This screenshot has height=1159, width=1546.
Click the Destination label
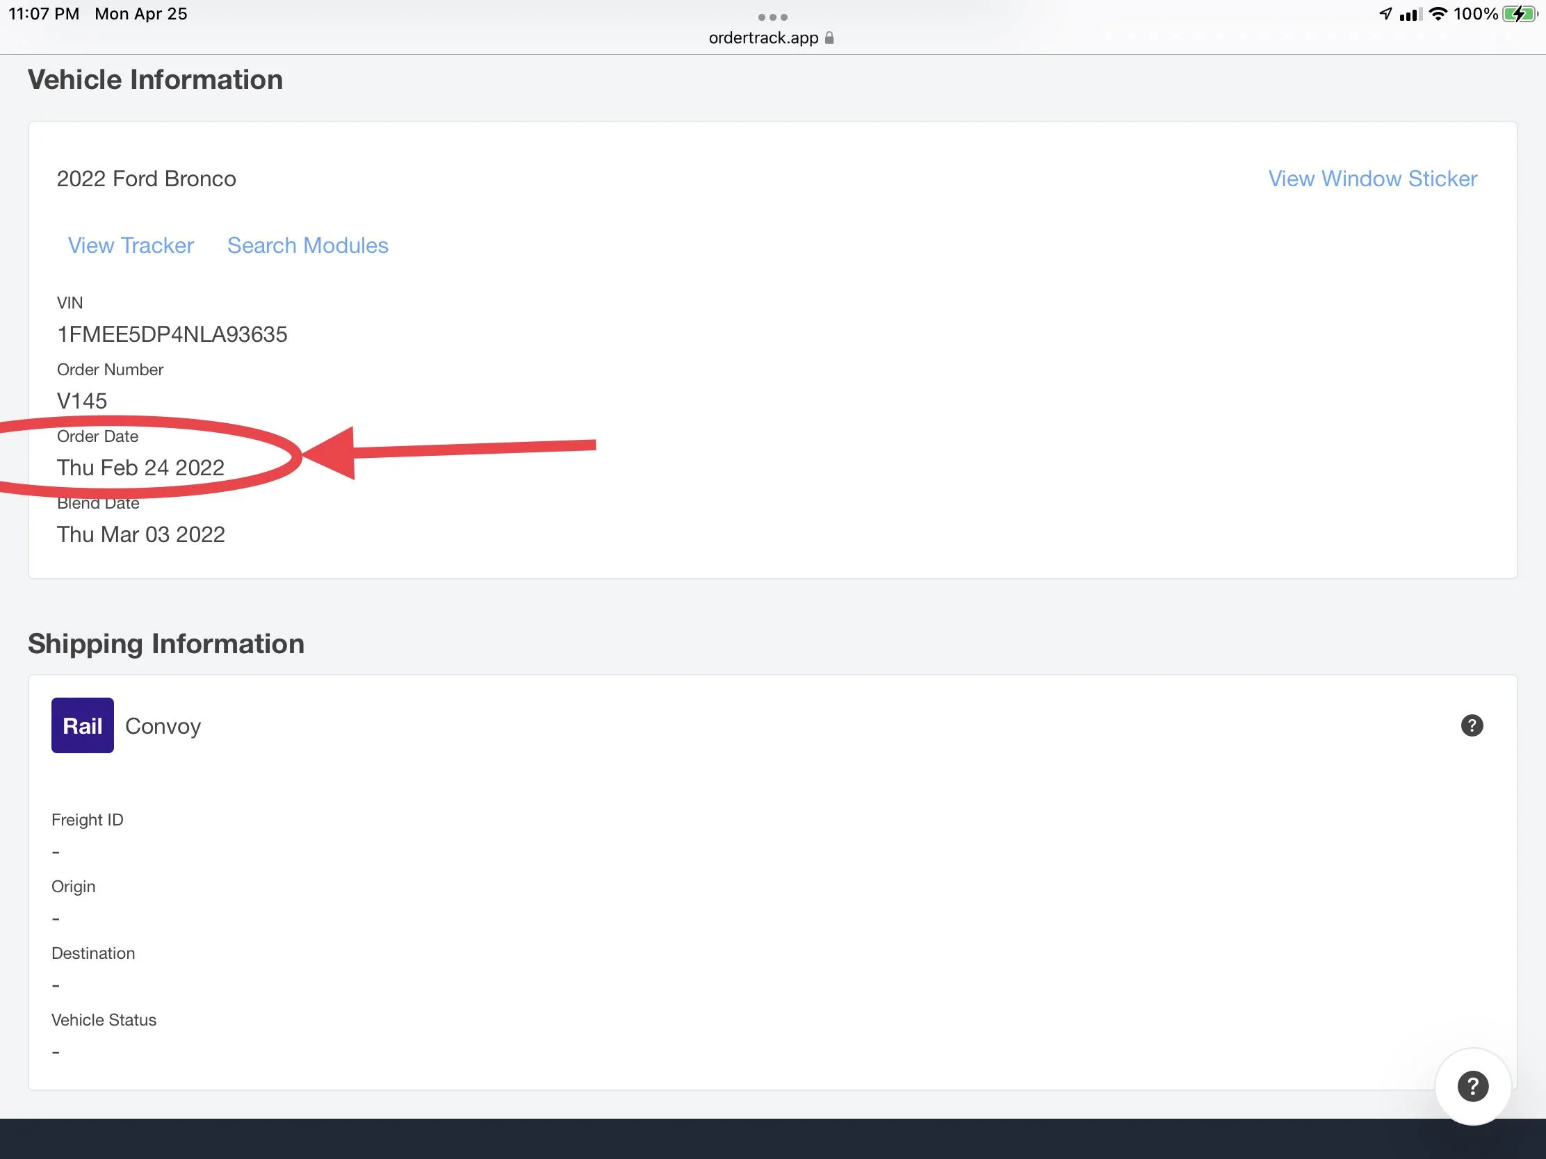(93, 953)
